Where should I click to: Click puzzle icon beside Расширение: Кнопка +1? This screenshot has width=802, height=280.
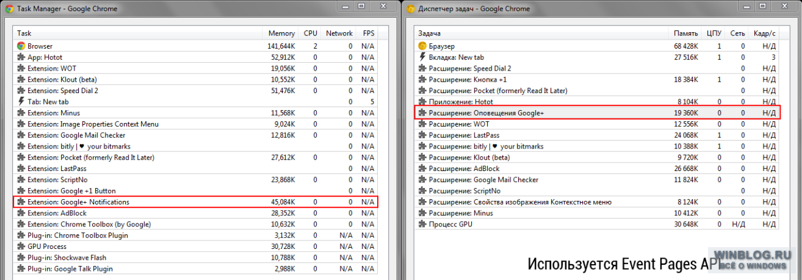pyautogui.click(x=422, y=80)
